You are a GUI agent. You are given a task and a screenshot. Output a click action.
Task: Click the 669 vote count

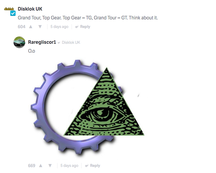tap(31, 165)
